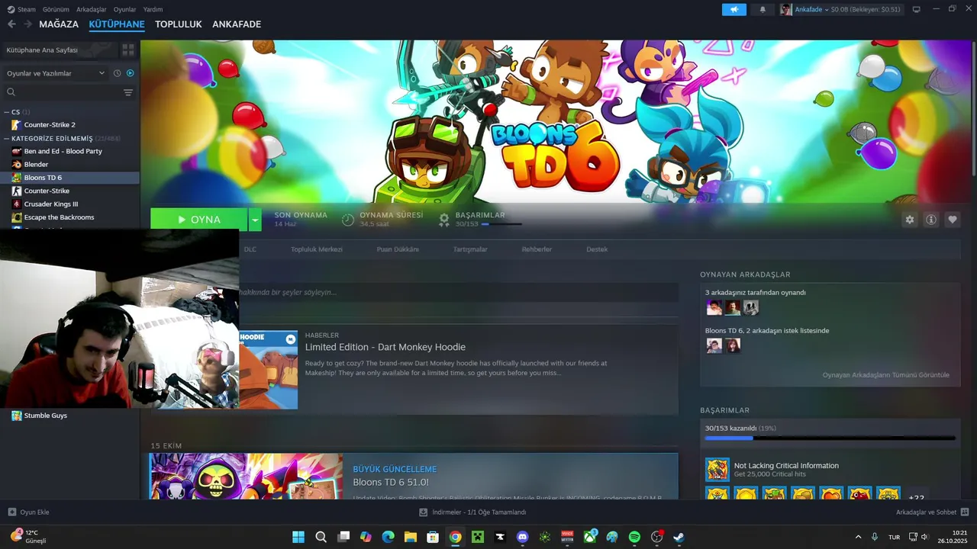Open the Oyunlar menu
Viewport: 977px width, 549px height.
point(125,9)
